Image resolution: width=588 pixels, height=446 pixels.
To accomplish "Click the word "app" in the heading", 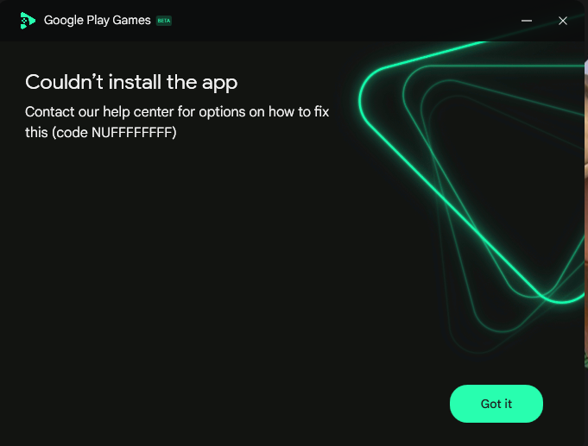I will tap(220, 83).
